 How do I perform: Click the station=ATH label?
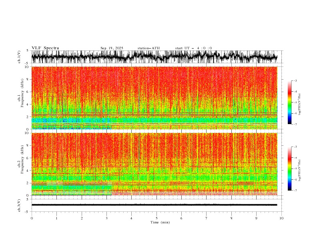click(148, 48)
